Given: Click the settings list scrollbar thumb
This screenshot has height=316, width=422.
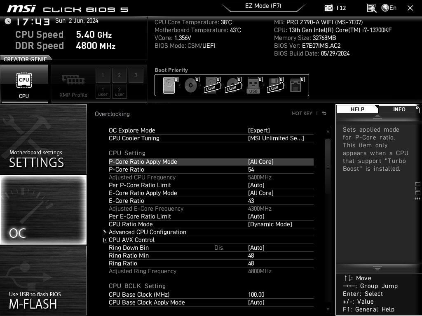Looking at the screenshot, I should tap(328, 167).
